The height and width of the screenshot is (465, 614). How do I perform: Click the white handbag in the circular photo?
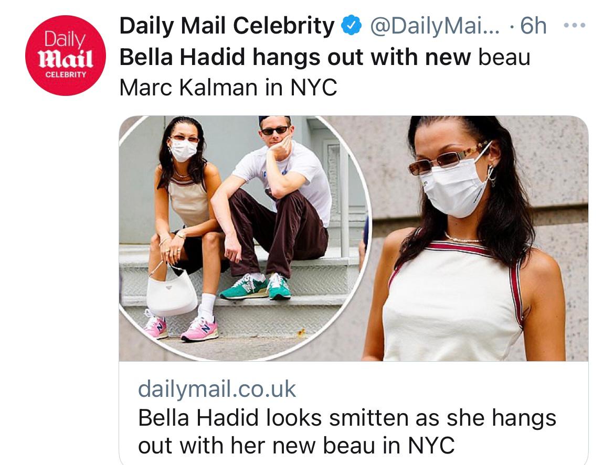[x=171, y=292]
